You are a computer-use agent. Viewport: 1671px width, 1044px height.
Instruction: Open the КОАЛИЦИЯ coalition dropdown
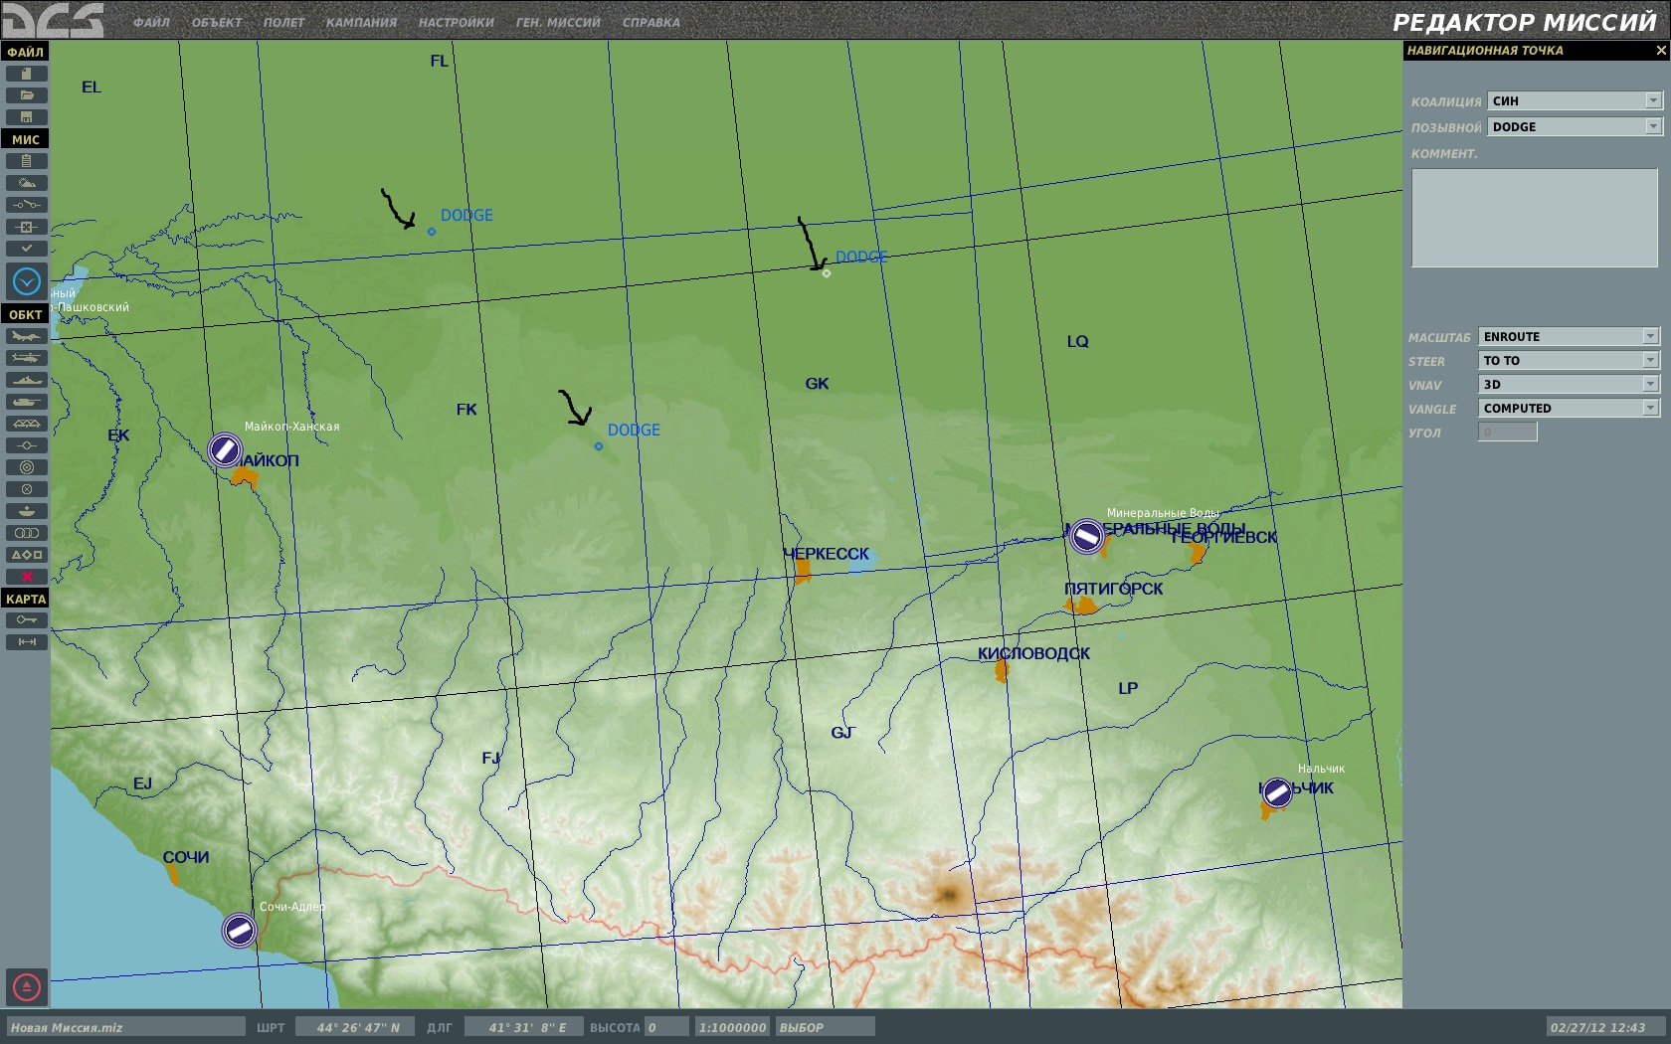click(1575, 100)
